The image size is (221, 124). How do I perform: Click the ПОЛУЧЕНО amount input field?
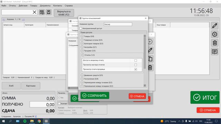click(x=42, y=105)
